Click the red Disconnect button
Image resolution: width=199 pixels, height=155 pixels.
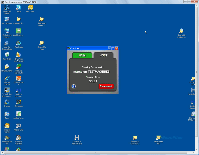[106, 86]
